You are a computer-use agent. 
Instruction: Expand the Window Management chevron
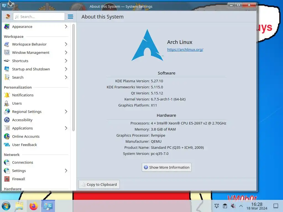(x=66, y=52)
